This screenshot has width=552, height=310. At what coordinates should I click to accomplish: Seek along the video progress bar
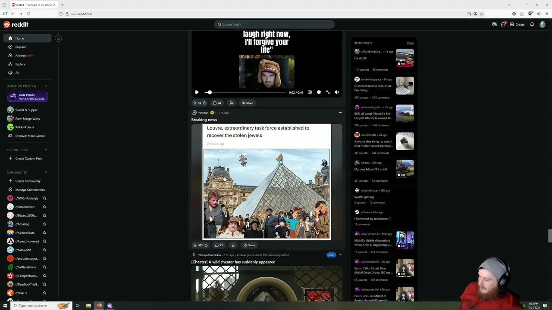245,92
